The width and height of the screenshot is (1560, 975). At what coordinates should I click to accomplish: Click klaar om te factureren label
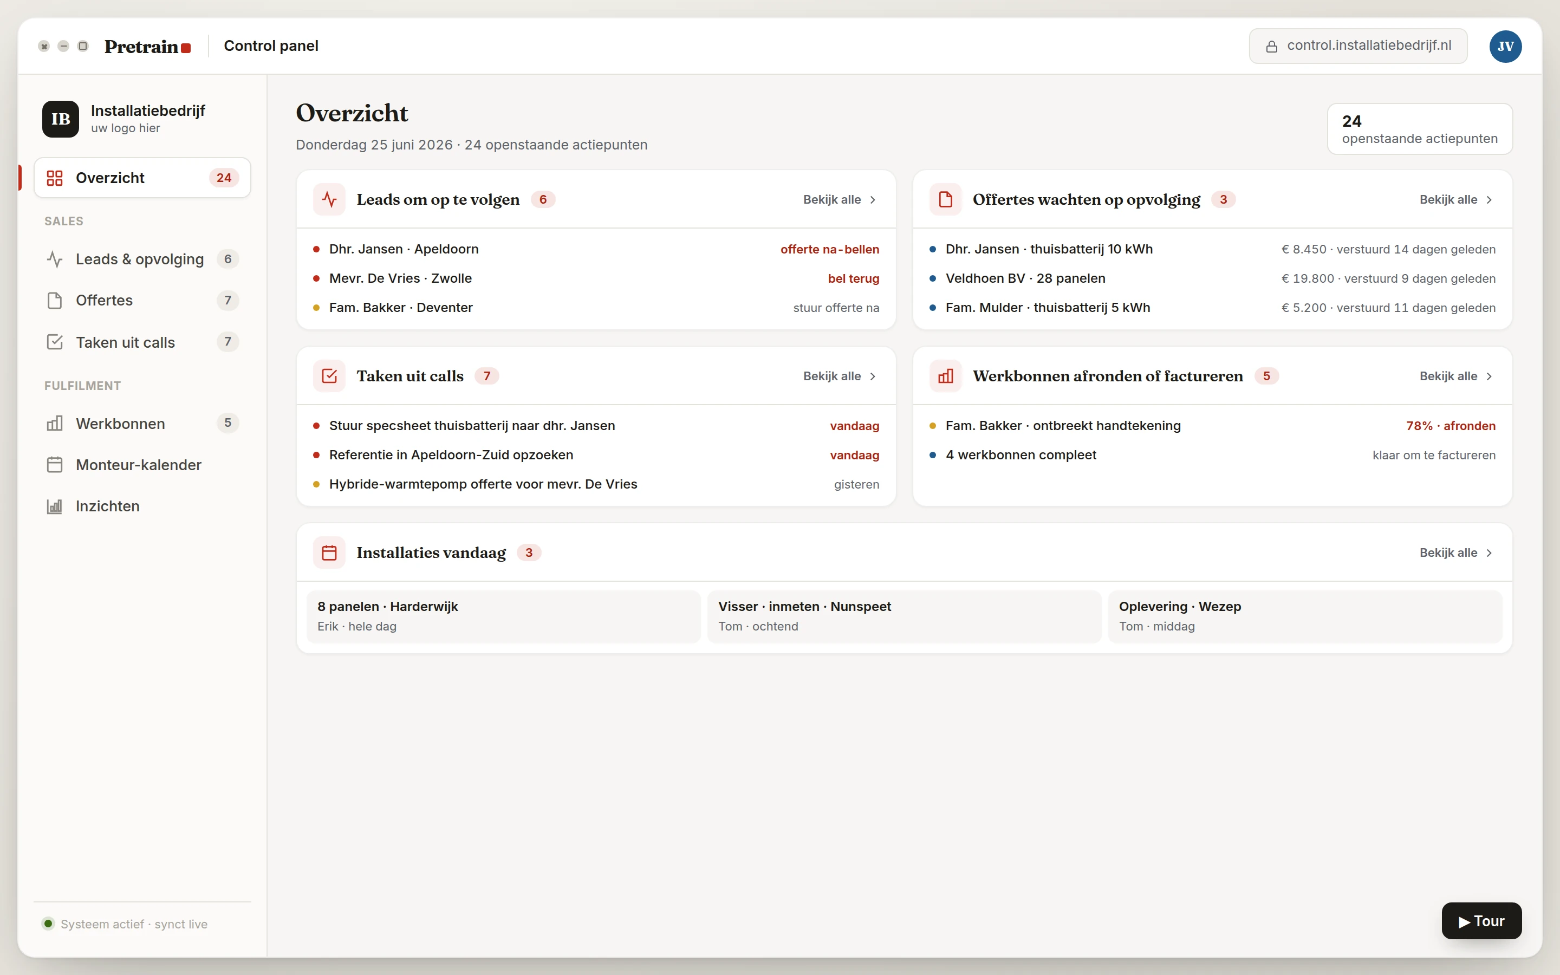coord(1434,455)
